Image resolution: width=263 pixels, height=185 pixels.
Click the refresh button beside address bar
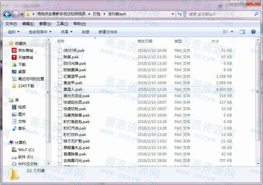[180, 14]
